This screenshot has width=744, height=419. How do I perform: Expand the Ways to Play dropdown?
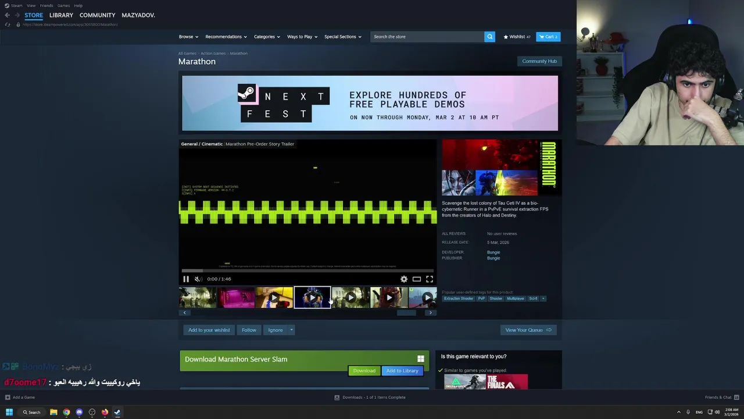302,37
